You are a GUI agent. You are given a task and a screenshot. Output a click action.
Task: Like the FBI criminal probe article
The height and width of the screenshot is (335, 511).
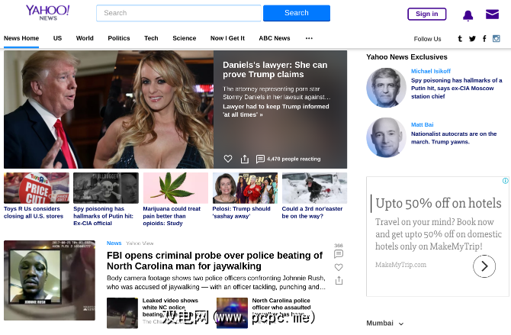tap(339, 267)
